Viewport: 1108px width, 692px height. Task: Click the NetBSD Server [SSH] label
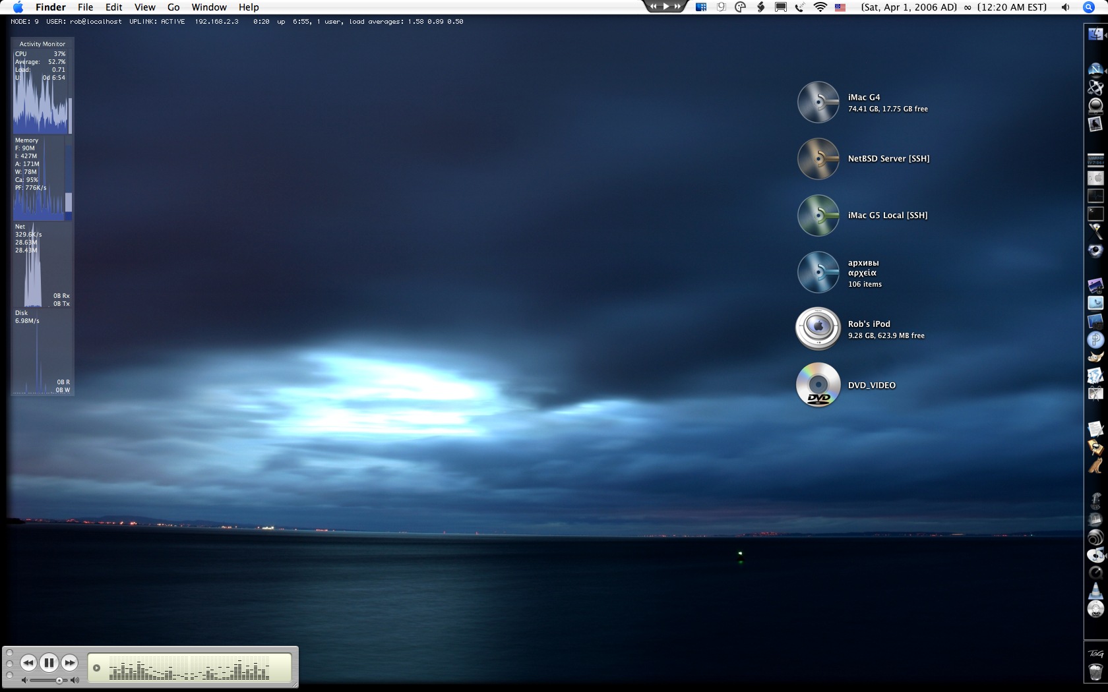[x=889, y=159]
